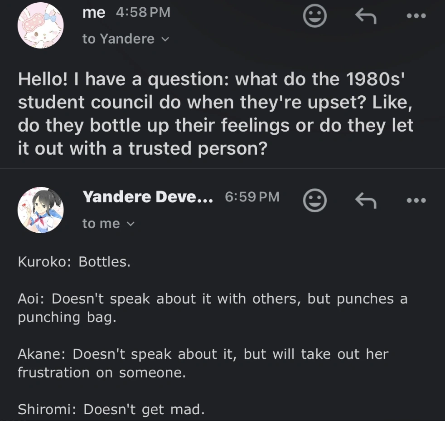Tap Yandere Dev's schoolgirl profile avatar
This screenshot has height=421, width=445.
pos(40,210)
